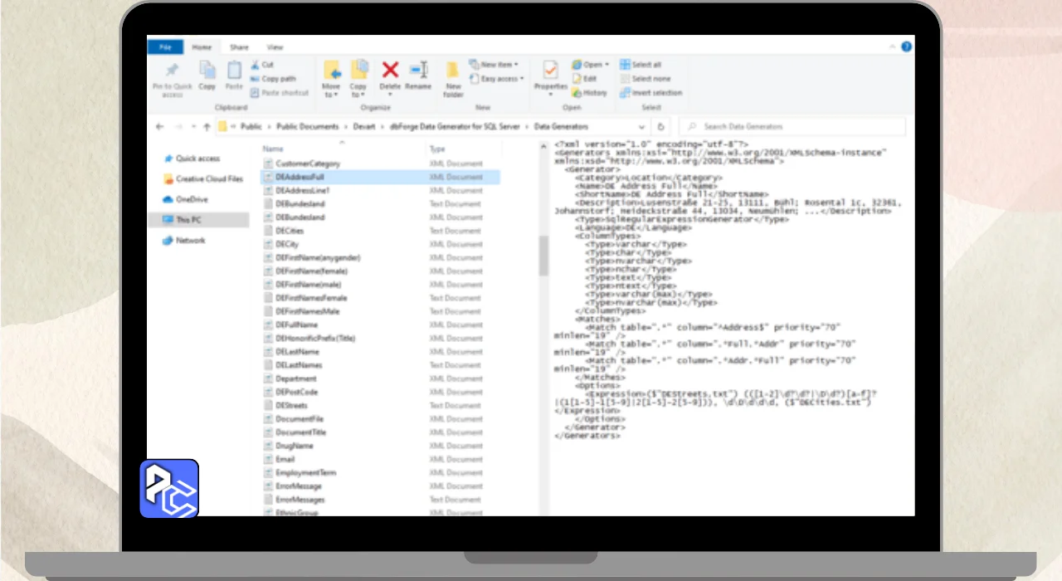Click the red X Delete icon
Screen dimensions: 1062x581
click(x=390, y=71)
